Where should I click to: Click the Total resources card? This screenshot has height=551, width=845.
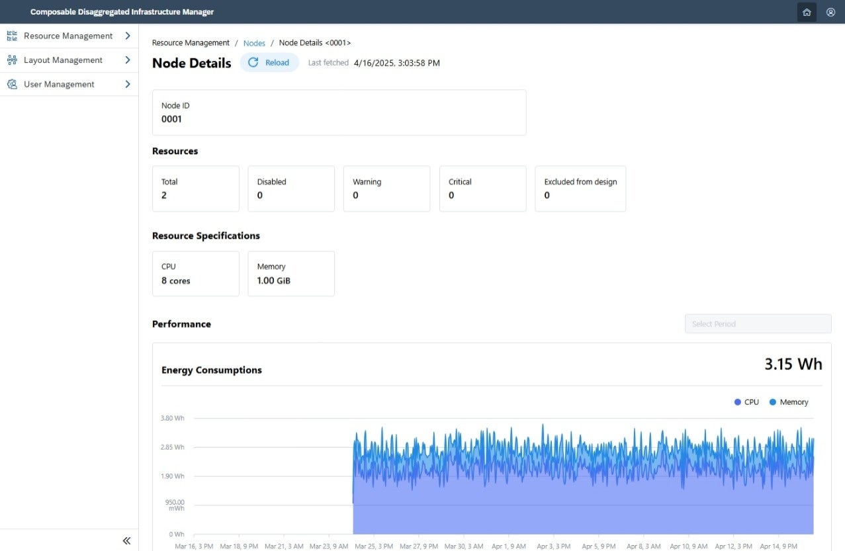(195, 189)
